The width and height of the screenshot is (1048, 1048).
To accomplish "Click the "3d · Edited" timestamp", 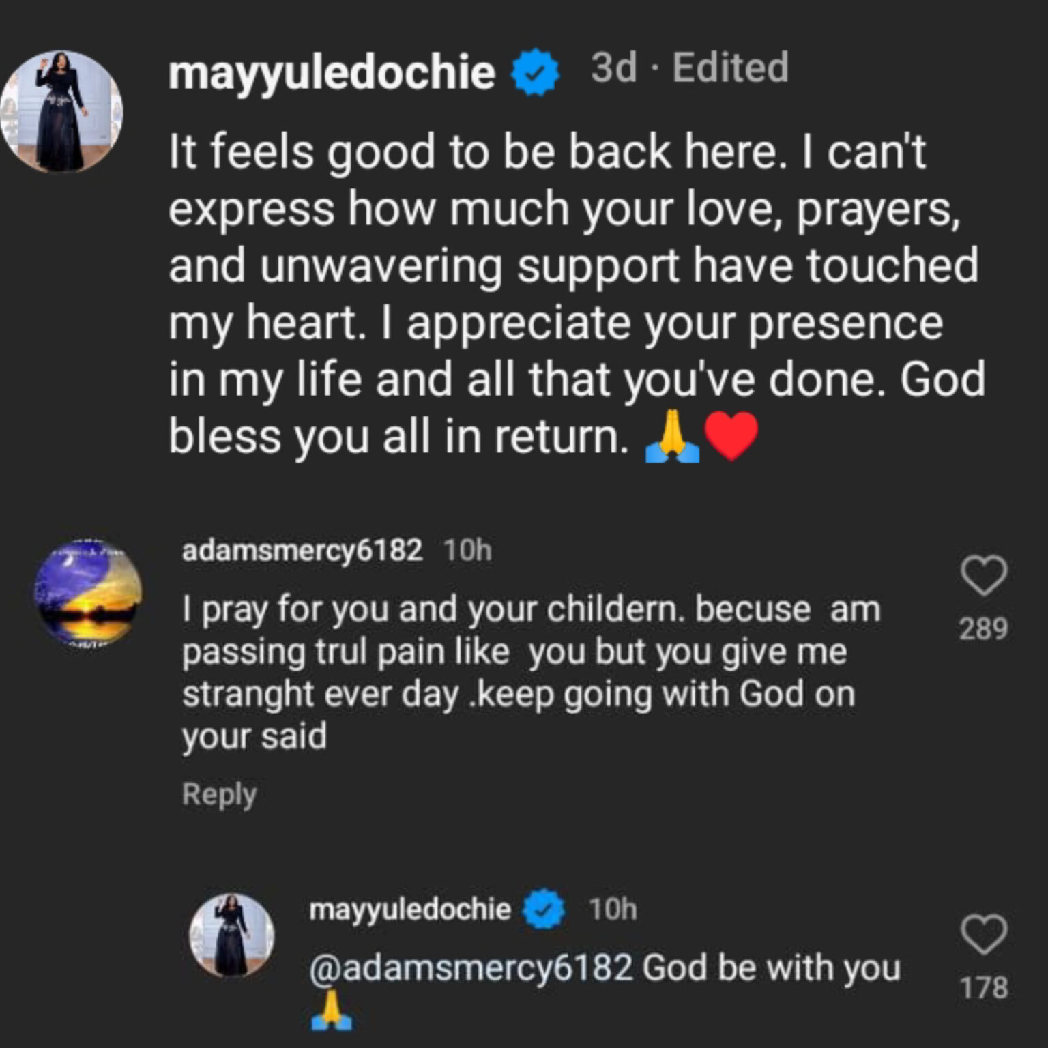I will [689, 68].
